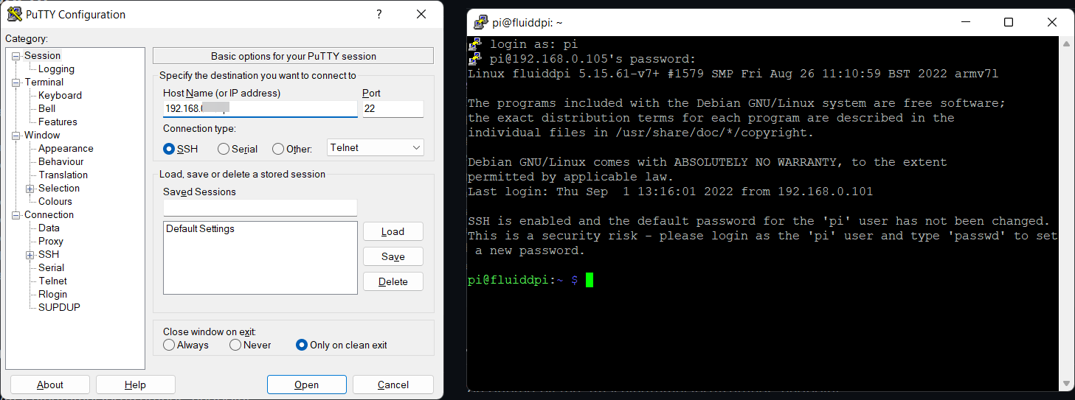
Task: Click the Host Name input field
Action: point(260,108)
